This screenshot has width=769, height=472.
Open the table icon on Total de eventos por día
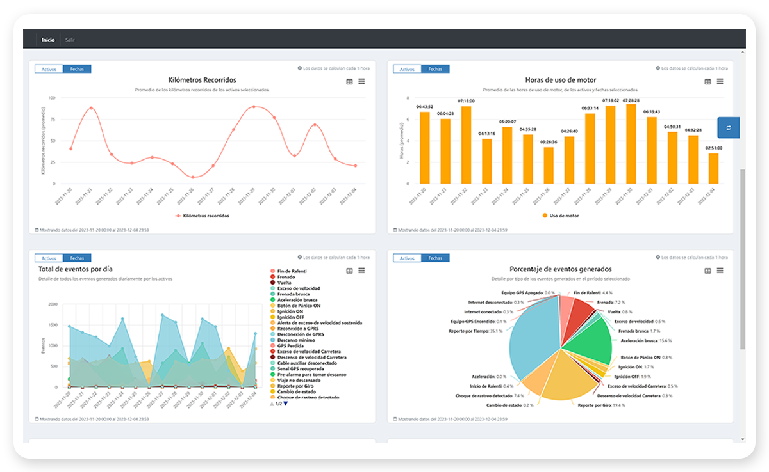pyautogui.click(x=349, y=270)
